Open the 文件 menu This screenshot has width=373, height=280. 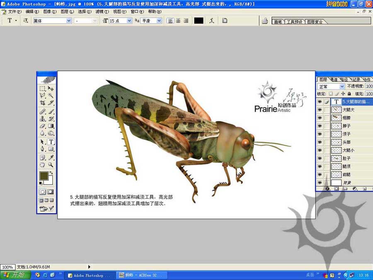click(15, 12)
